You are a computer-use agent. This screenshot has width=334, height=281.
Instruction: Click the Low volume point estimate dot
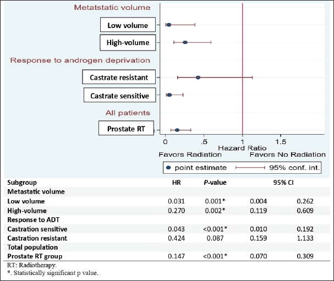click(x=168, y=25)
